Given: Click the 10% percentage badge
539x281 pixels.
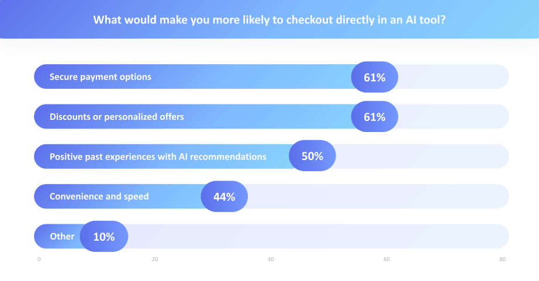Looking at the screenshot, I should [104, 237].
